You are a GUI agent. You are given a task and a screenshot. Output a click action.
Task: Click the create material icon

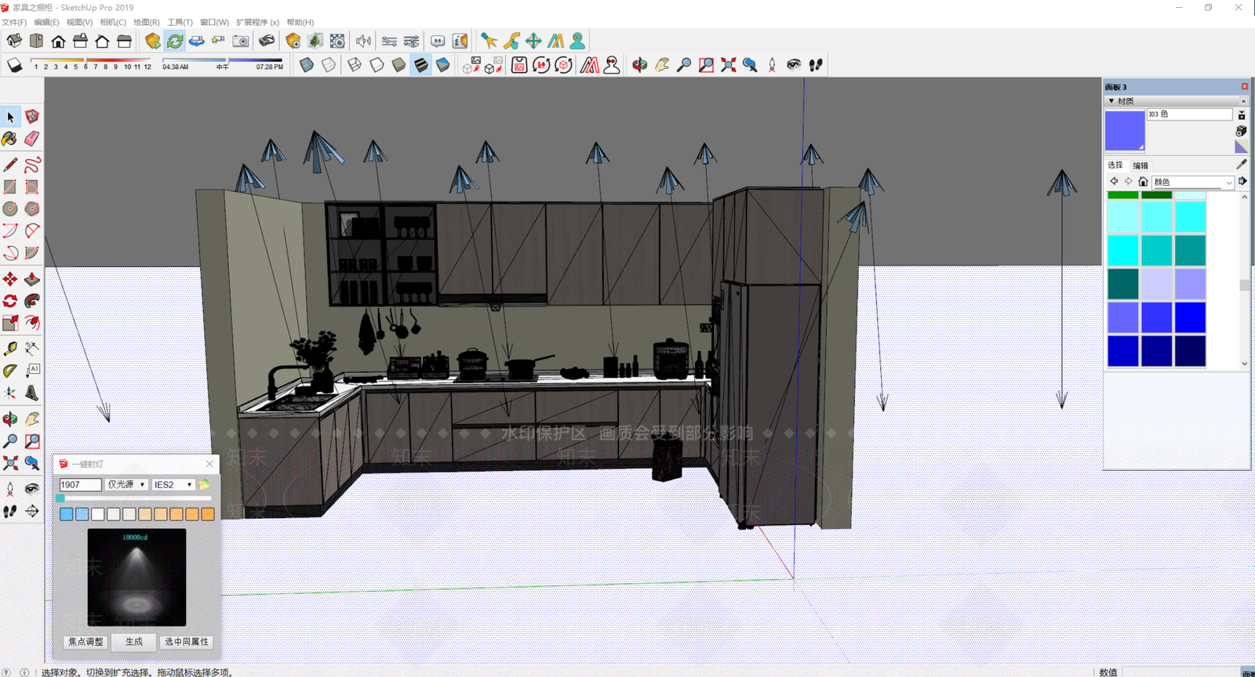[x=1241, y=131]
